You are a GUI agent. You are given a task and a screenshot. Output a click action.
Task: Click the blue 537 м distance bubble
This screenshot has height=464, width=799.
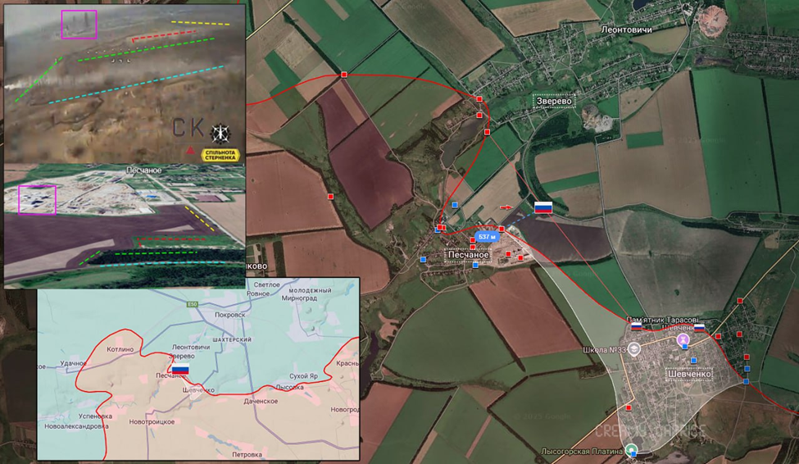[x=487, y=237]
